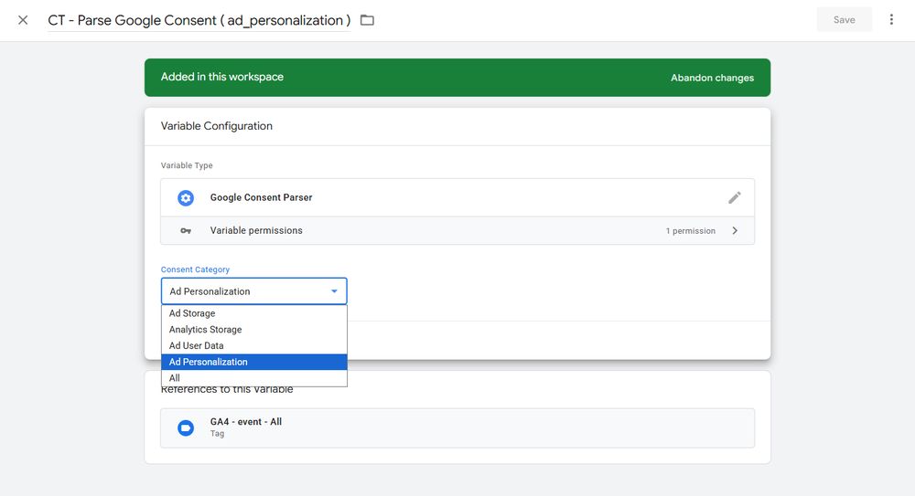Click the folder icon next to the variable name
This screenshot has height=496, width=915.
point(367,20)
